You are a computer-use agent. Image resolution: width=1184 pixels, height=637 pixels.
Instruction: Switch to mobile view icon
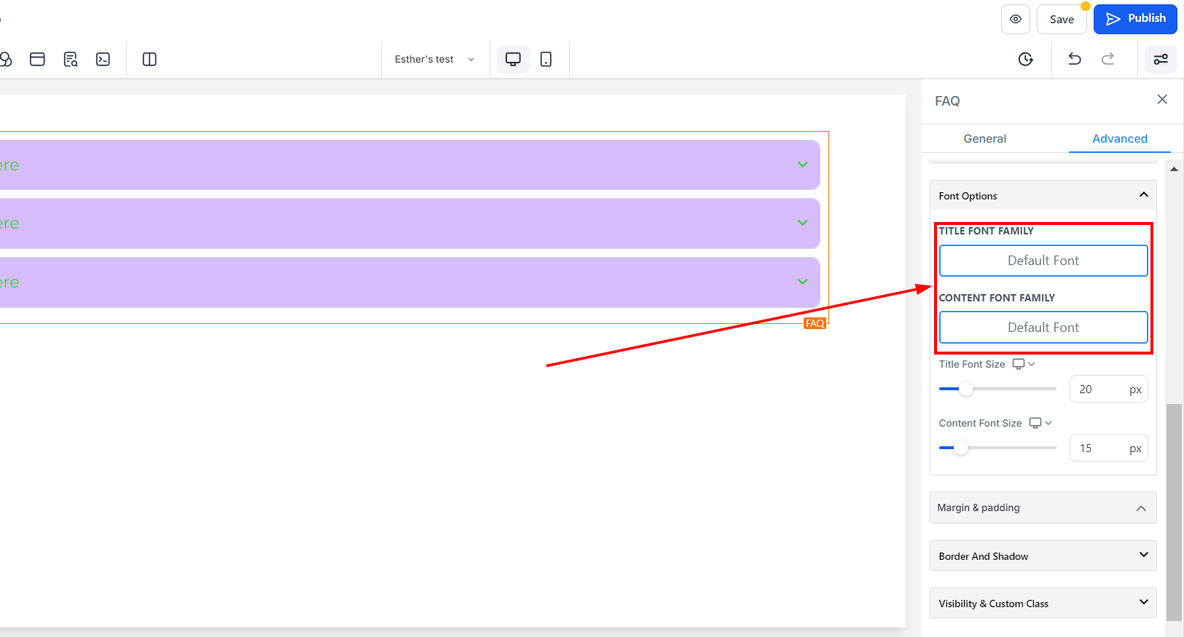(x=546, y=59)
